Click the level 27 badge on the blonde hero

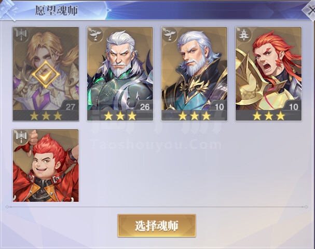[70, 107]
